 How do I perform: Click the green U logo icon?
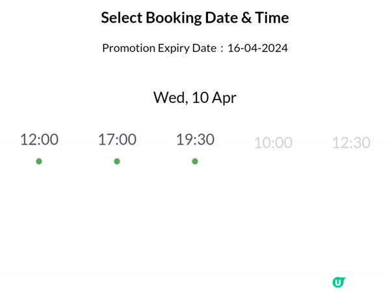pyautogui.click(x=338, y=282)
